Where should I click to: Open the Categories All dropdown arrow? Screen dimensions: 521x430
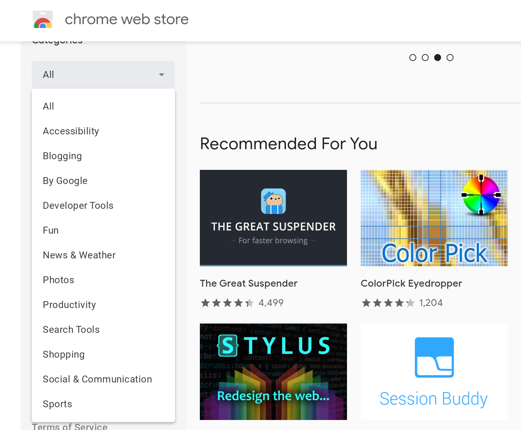point(161,75)
